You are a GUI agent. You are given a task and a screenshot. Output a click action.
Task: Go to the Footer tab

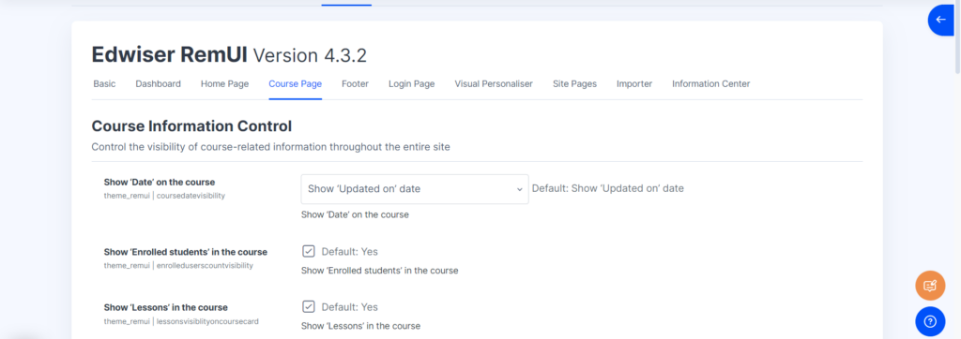(x=355, y=84)
